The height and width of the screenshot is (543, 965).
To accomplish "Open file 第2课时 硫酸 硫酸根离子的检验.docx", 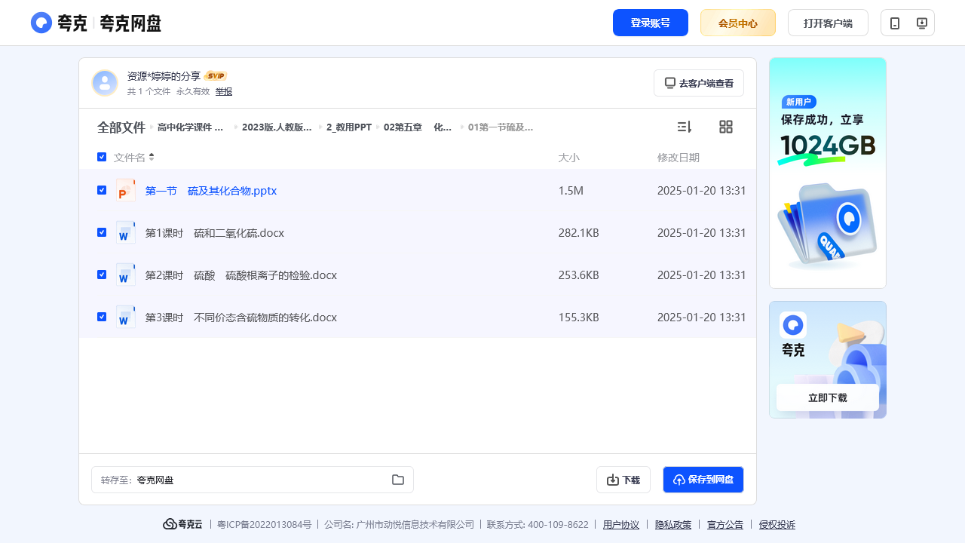I will 241,275.
